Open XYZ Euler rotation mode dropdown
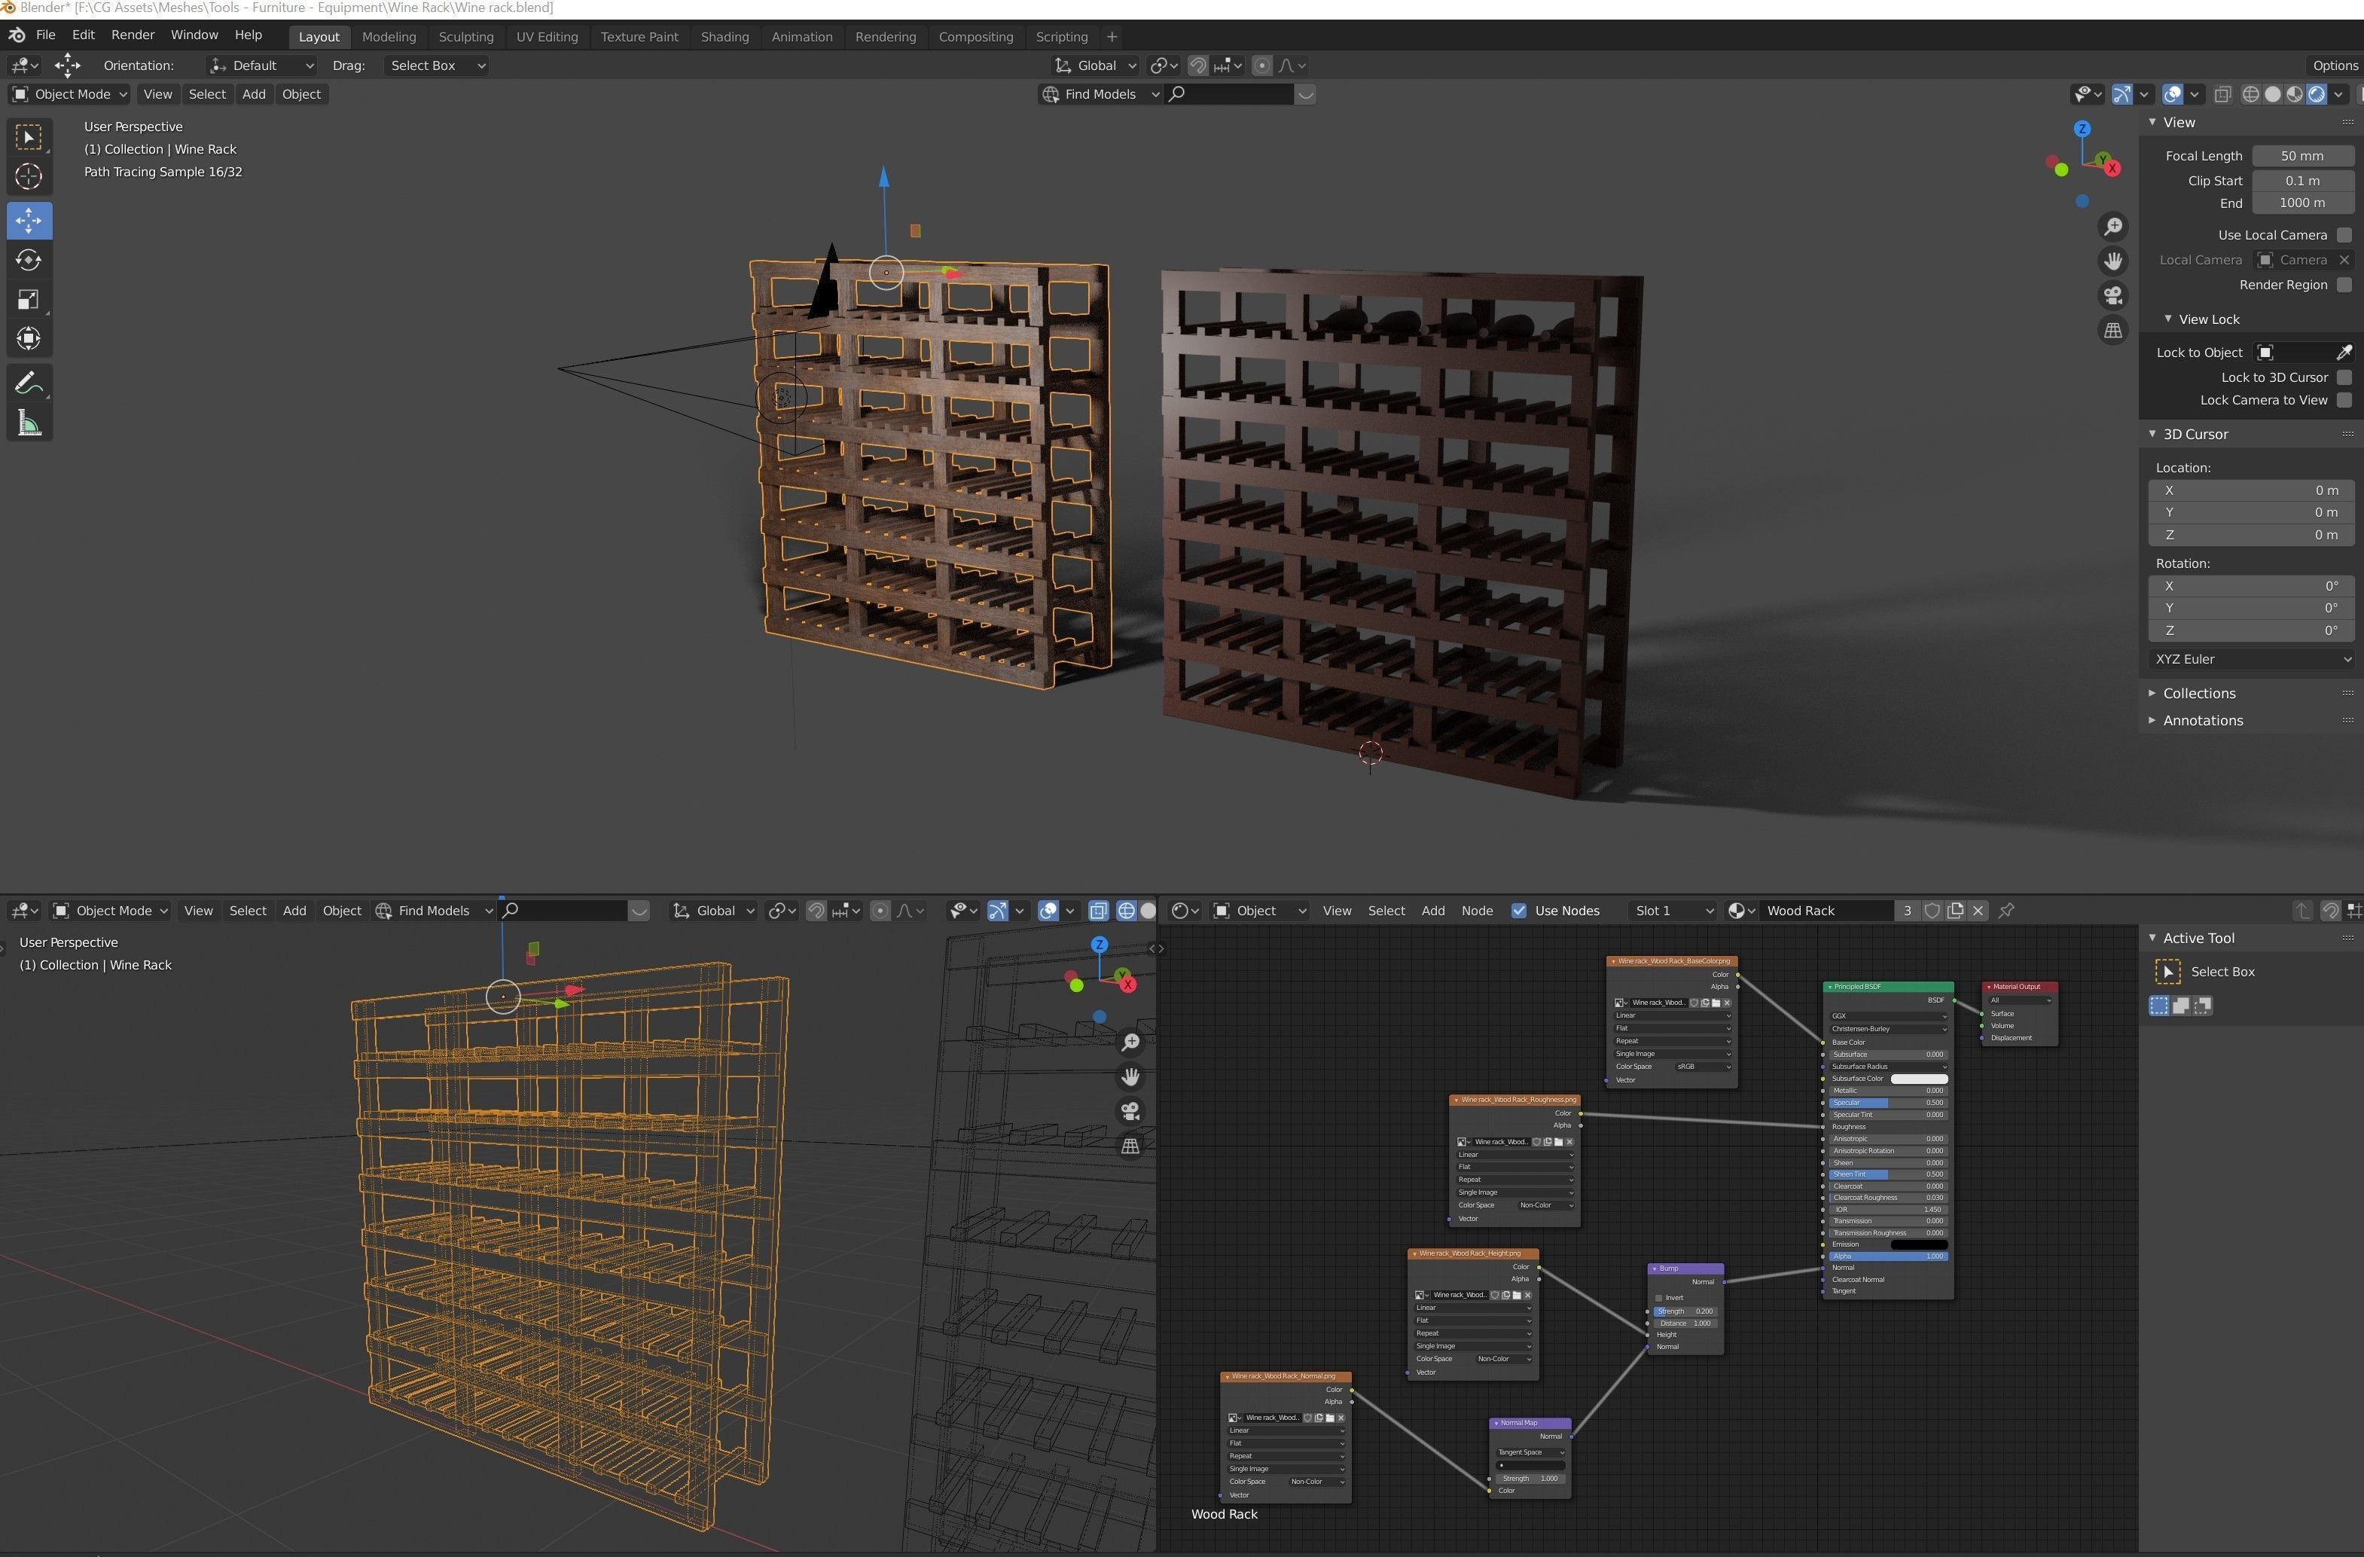Viewport: 2364px width, 1557px height. point(2251,660)
